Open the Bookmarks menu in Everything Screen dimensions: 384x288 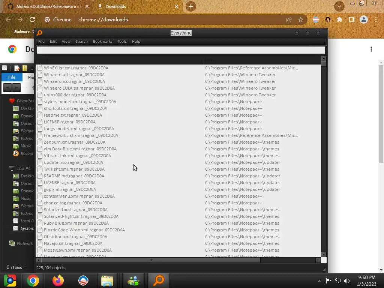103,41
